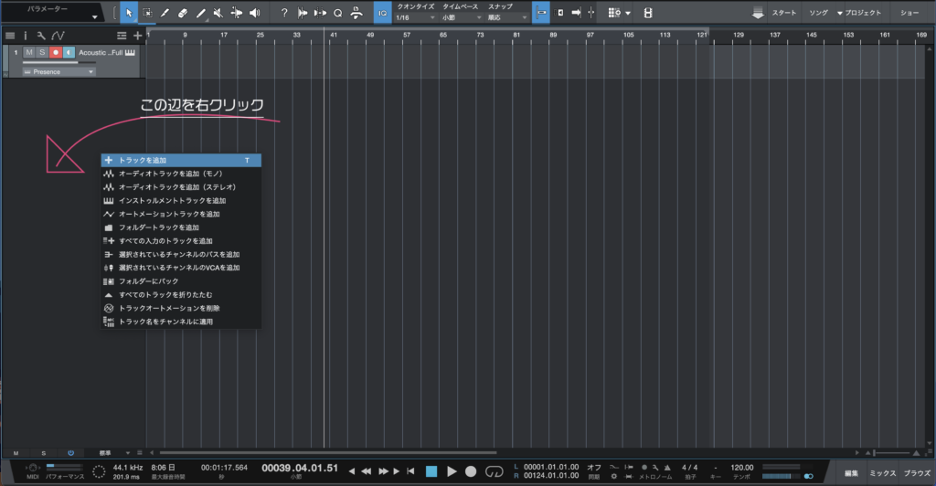Open the Presence instrument dropdown
Image resolution: width=936 pixels, height=486 pixels.
click(59, 71)
